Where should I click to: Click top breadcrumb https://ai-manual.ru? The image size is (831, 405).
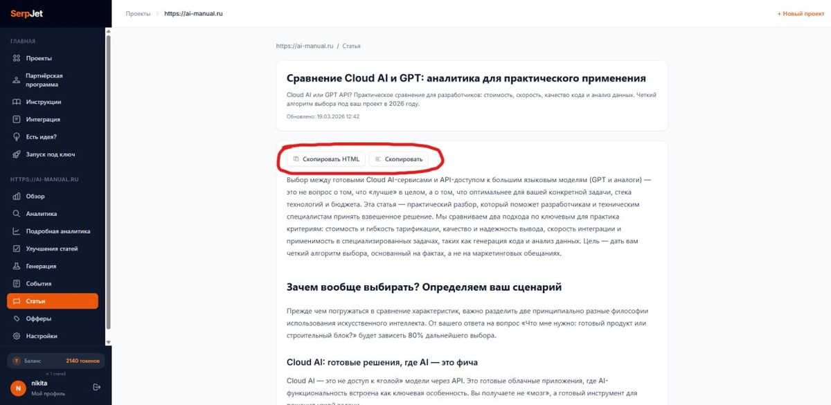193,13
